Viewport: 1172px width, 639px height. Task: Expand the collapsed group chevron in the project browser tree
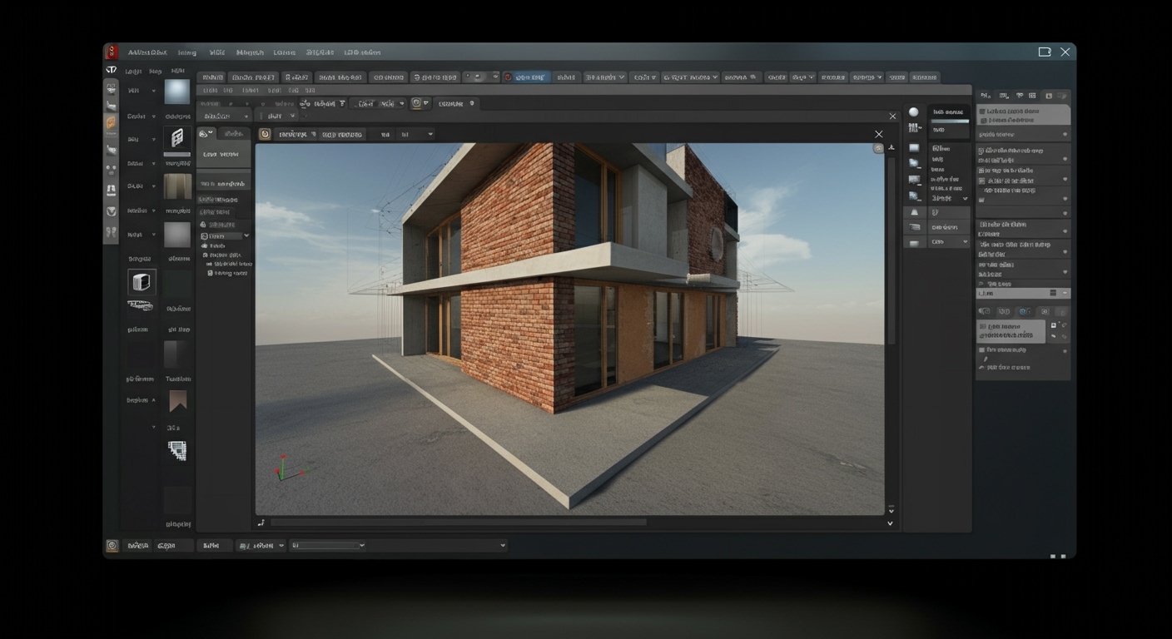click(x=246, y=235)
